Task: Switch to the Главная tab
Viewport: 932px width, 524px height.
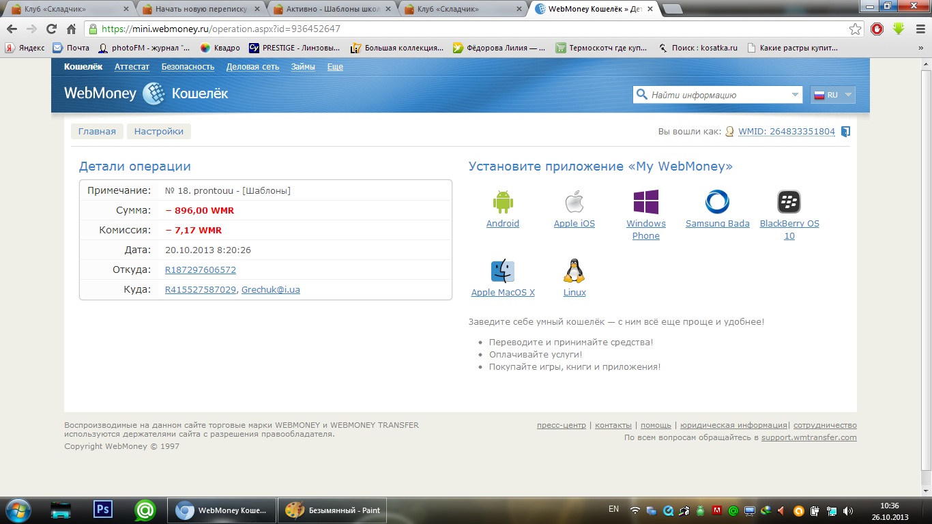Action: pos(97,132)
